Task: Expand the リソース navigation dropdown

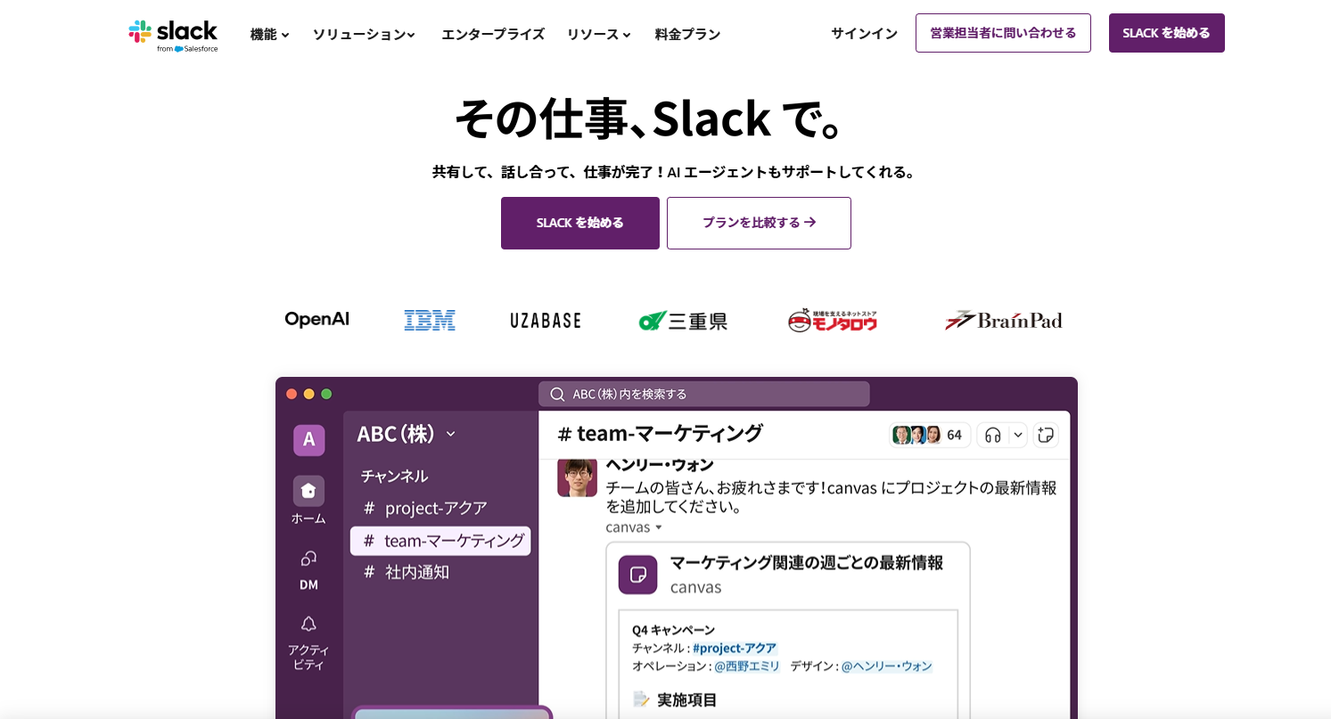Action: coord(597,34)
